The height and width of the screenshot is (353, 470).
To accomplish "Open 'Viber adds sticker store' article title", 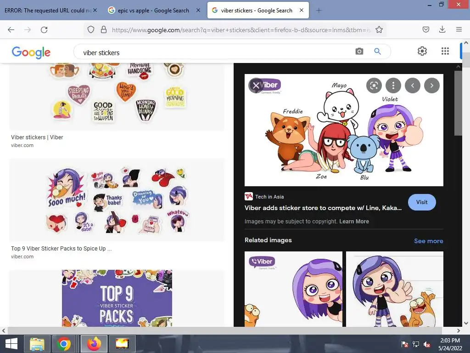I will (x=323, y=208).
